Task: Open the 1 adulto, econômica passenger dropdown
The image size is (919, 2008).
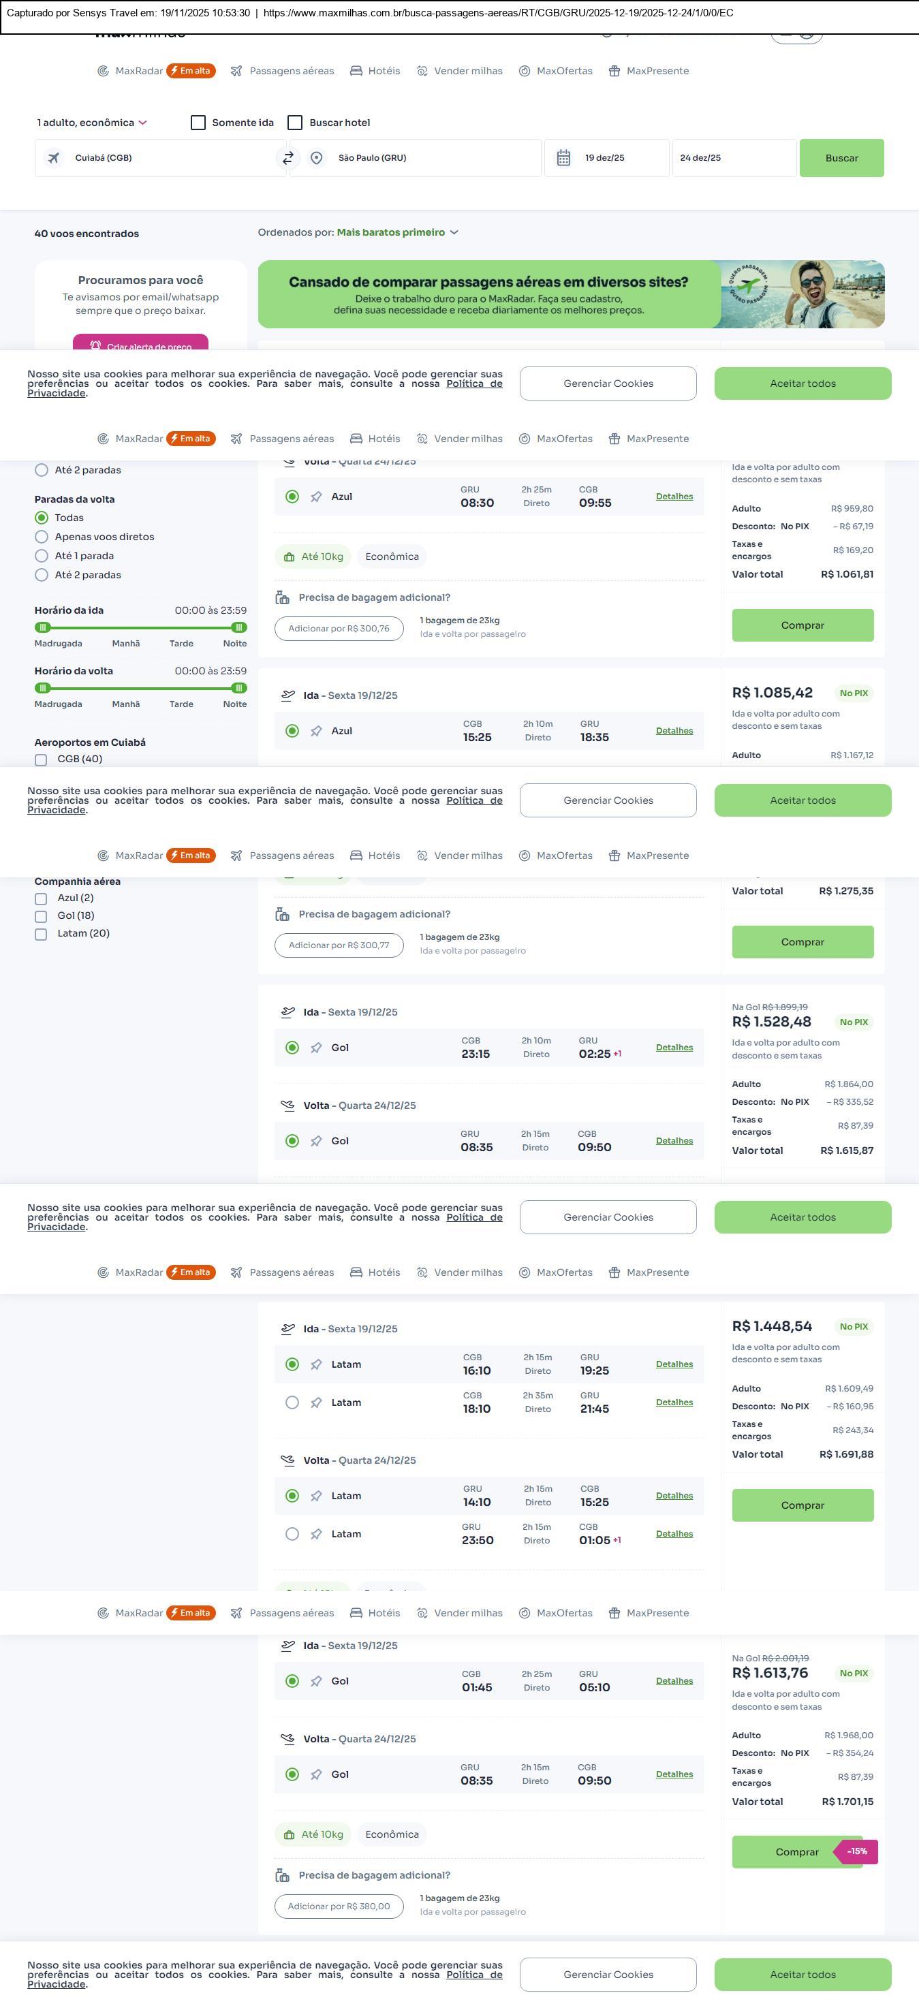Action: tap(92, 123)
